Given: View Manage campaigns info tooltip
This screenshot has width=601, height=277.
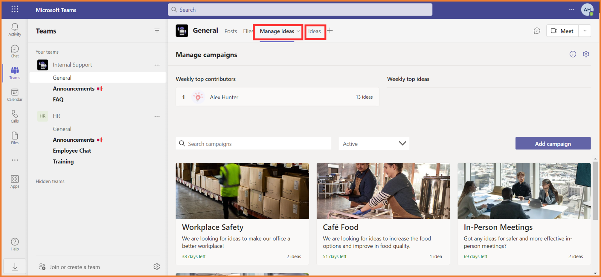Looking at the screenshot, I should (x=573, y=54).
